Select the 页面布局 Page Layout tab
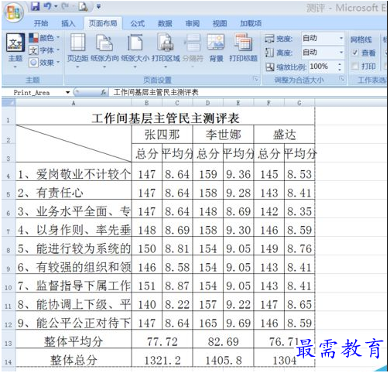 [x=103, y=23]
